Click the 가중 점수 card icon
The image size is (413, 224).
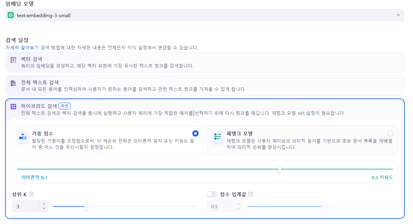[x=23, y=137]
